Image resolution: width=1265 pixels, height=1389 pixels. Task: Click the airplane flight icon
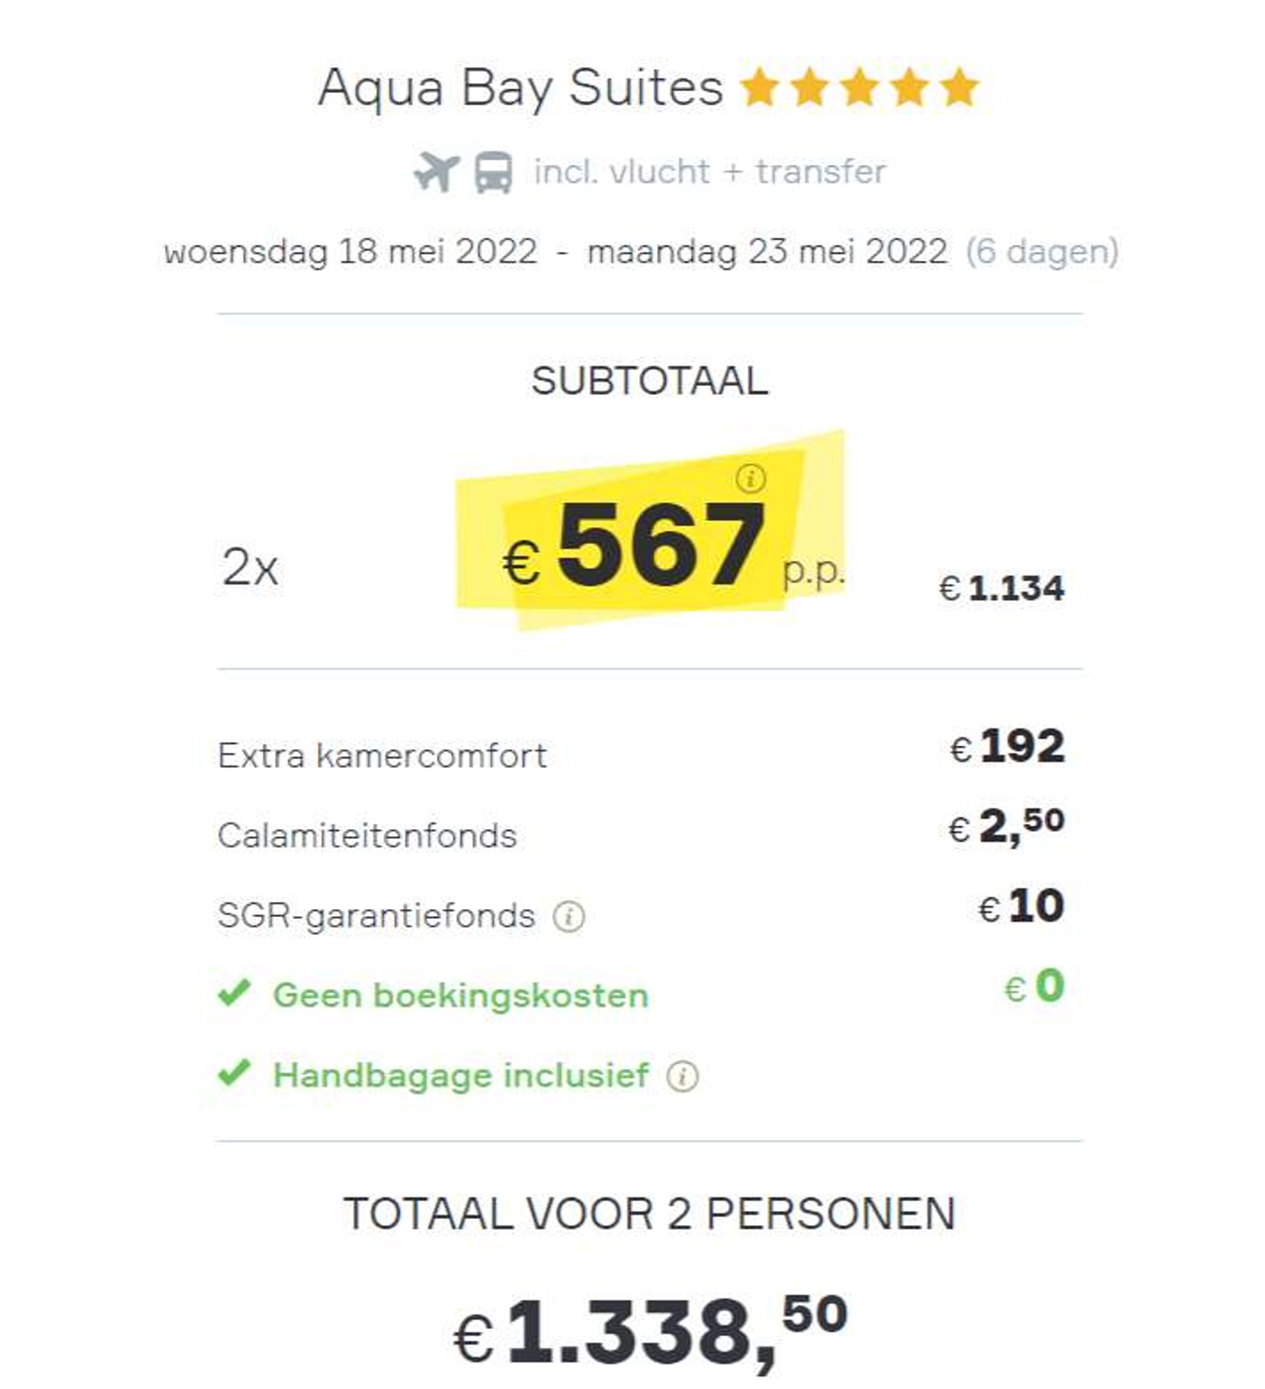[x=436, y=172]
